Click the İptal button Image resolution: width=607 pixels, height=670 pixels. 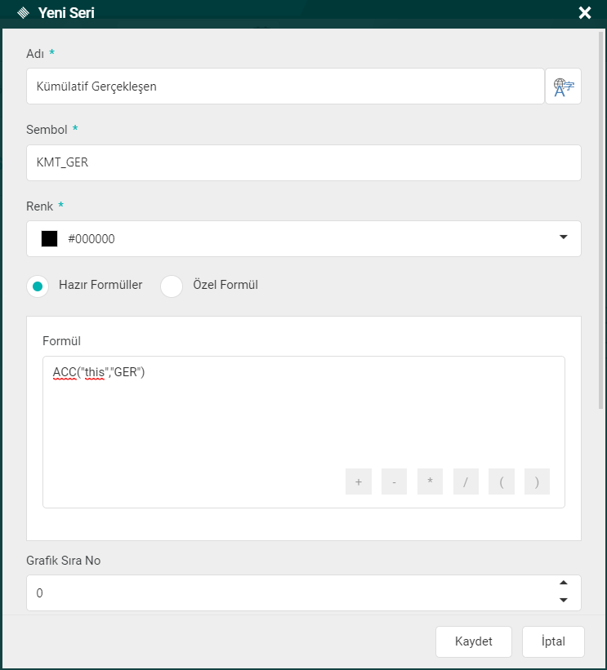pos(554,641)
